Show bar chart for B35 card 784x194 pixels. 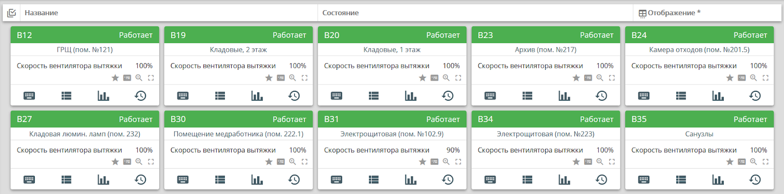coord(718,180)
